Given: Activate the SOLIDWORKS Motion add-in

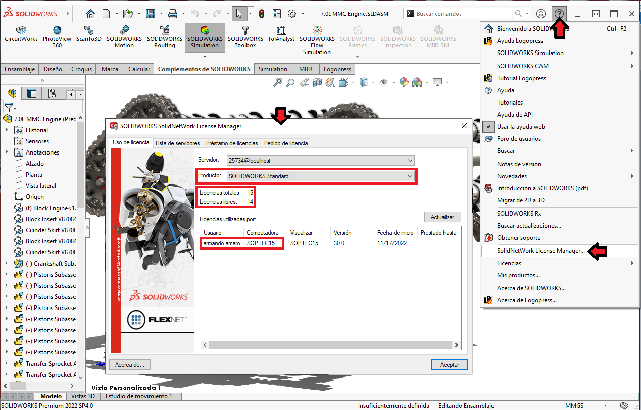Looking at the screenshot, I should (x=124, y=37).
